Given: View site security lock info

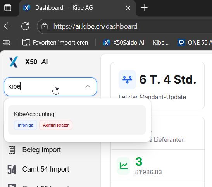Looking at the screenshot, I should [45, 26].
